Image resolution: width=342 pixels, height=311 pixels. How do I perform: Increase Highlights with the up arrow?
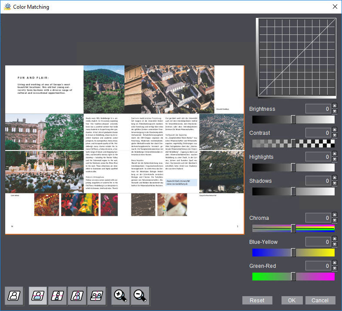(x=334, y=154)
